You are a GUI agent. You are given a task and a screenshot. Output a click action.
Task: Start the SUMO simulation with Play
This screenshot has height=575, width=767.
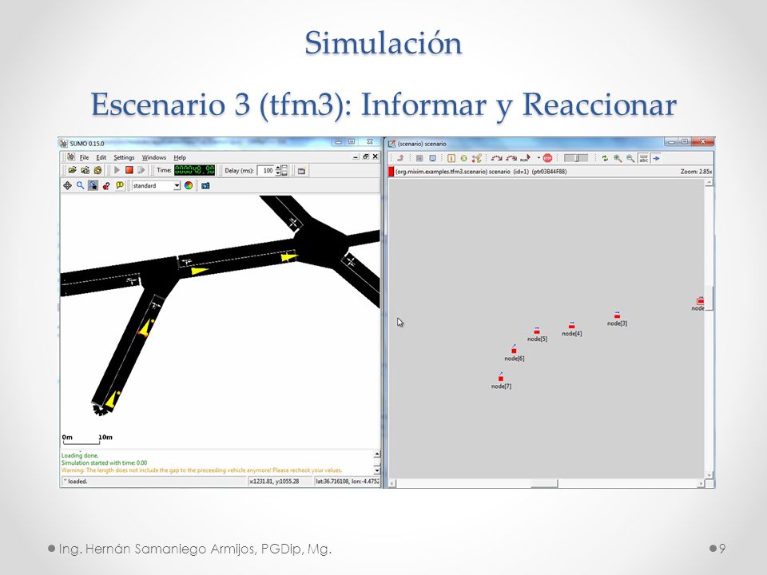pos(117,170)
